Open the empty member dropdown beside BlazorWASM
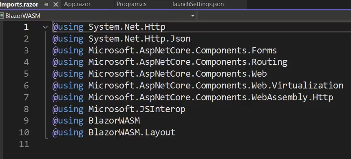This screenshot has height=159, width=351. coord(274,16)
